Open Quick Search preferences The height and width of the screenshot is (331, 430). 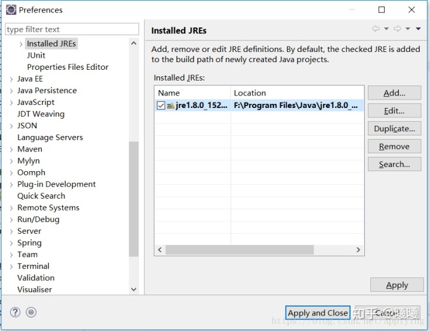coord(41,196)
